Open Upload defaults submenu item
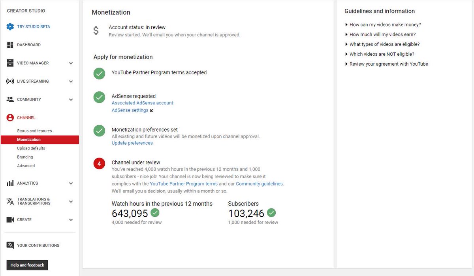Image resolution: width=474 pixels, height=276 pixels. (31, 148)
